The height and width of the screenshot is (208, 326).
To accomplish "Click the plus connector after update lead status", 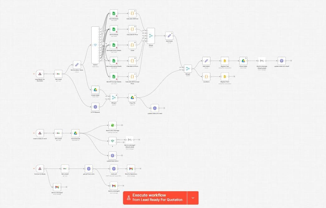I will 122,155.
